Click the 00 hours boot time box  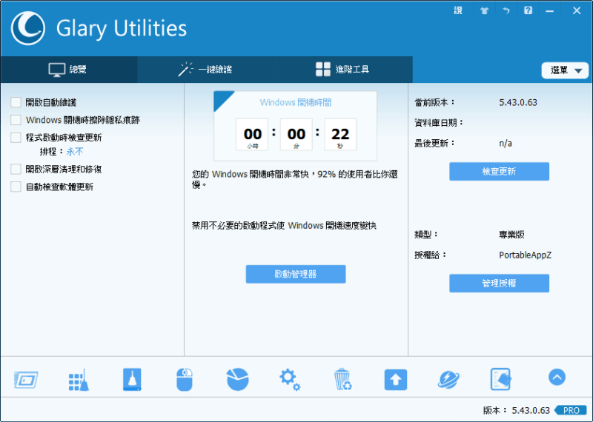click(x=252, y=135)
